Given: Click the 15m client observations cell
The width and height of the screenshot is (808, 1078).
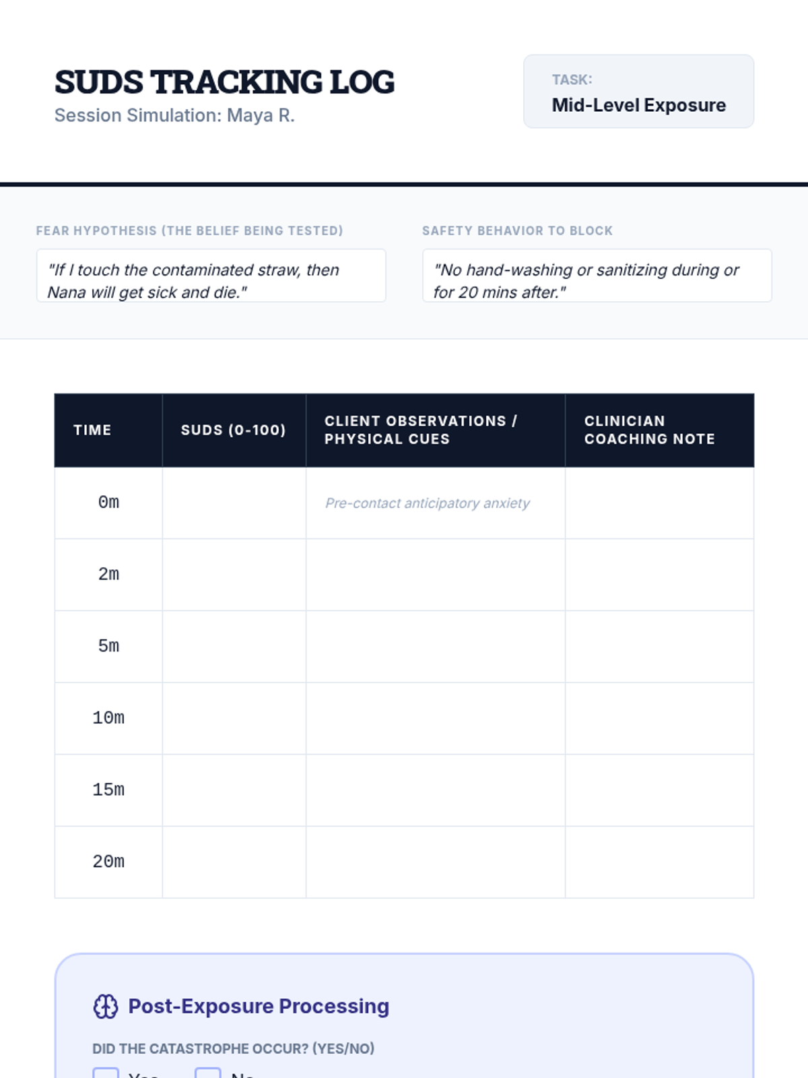Looking at the screenshot, I should pyautogui.click(x=435, y=790).
